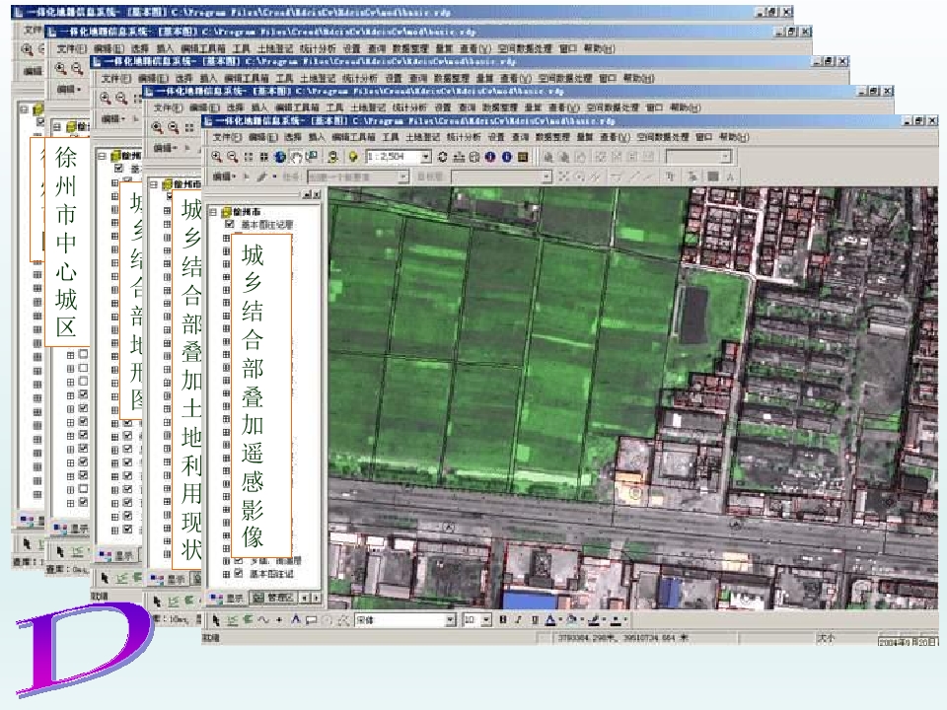Viewport: 947px width, 710px height.
Task: Toggle first layer checkbox under root in third window
Action: (119, 168)
